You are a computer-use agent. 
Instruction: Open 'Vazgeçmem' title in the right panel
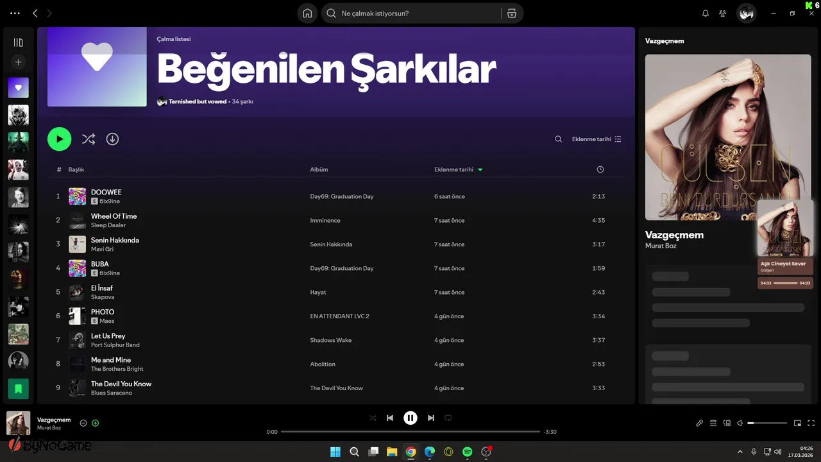click(x=674, y=235)
